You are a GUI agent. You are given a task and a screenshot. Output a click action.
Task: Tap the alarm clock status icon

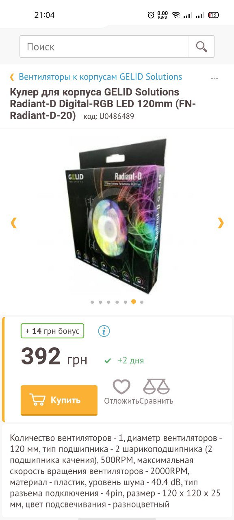coord(151,15)
